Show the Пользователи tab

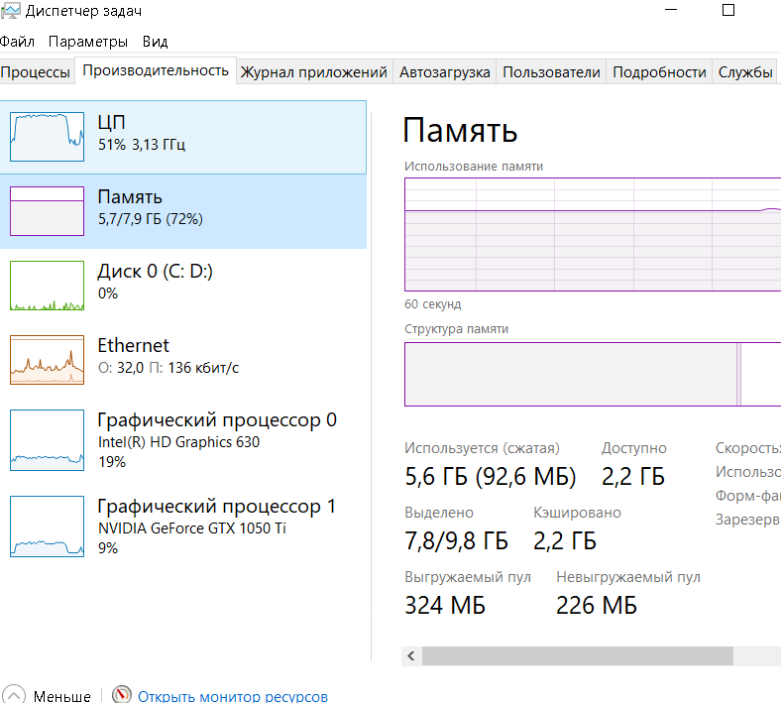pyautogui.click(x=551, y=72)
